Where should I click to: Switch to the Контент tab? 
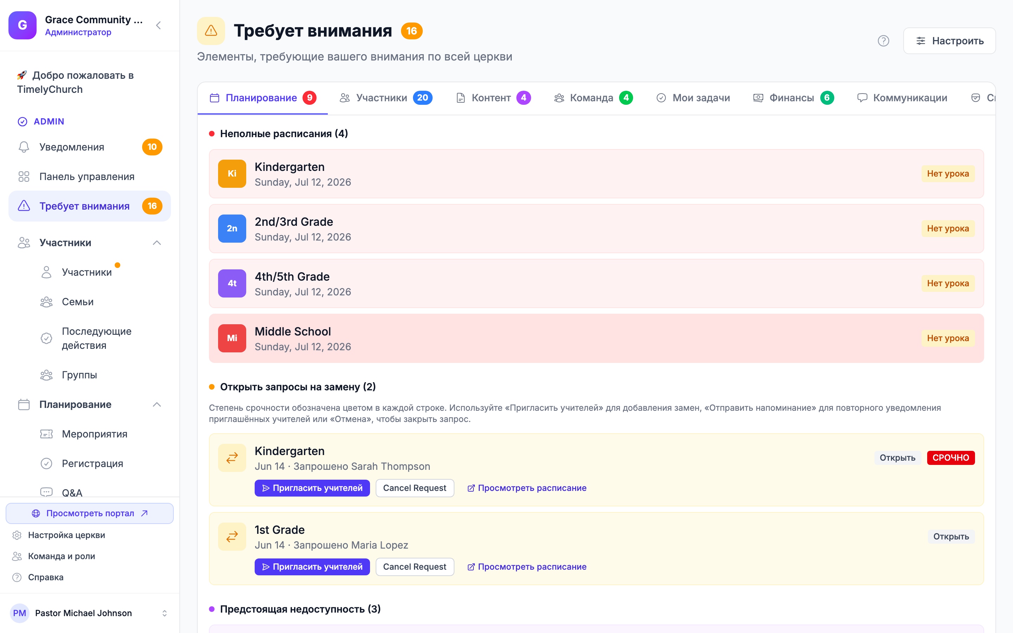click(493, 98)
